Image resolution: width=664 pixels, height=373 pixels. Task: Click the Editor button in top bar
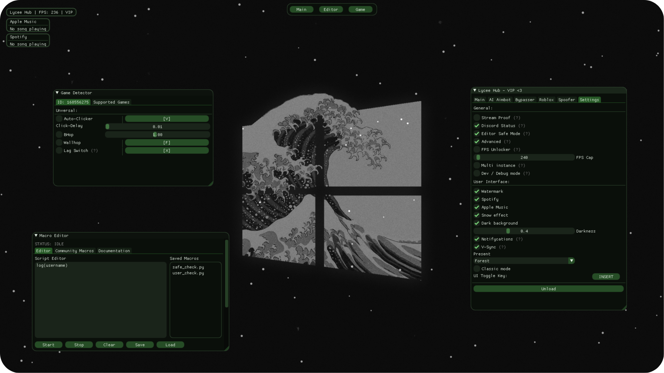click(330, 9)
